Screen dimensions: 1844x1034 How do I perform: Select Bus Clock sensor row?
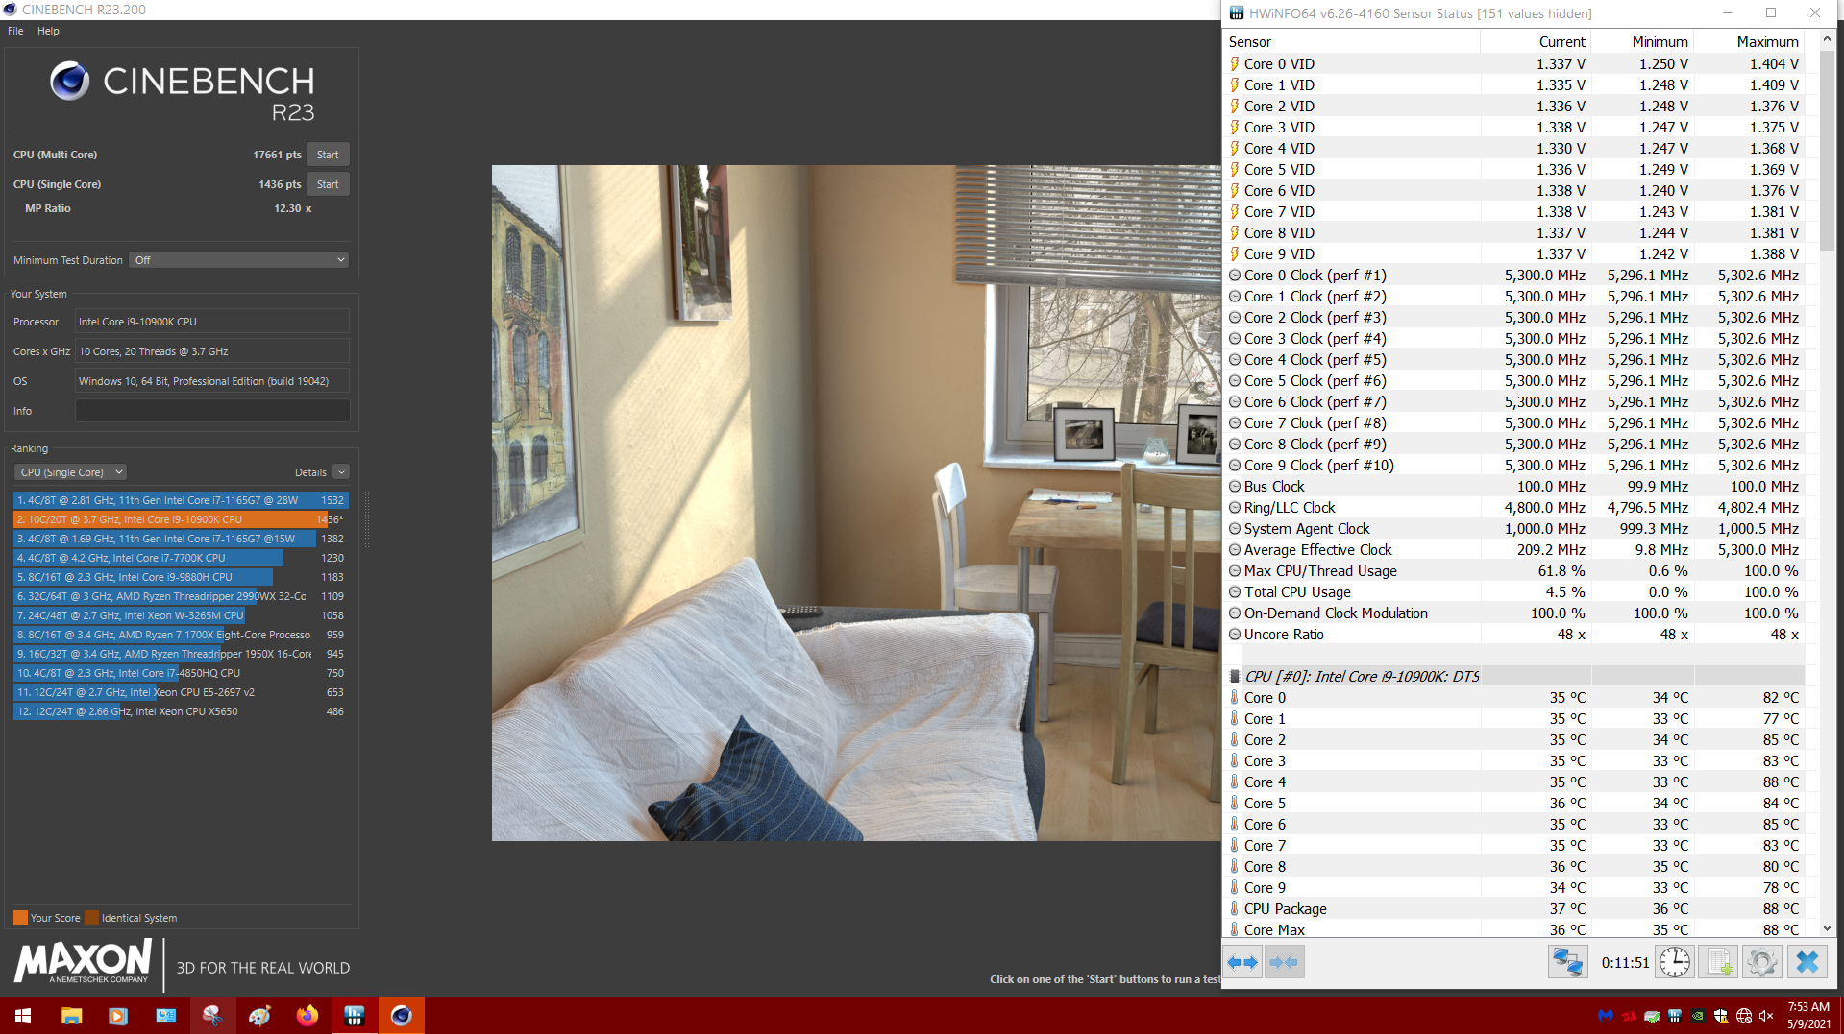pyautogui.click(x=1514, y=486)
